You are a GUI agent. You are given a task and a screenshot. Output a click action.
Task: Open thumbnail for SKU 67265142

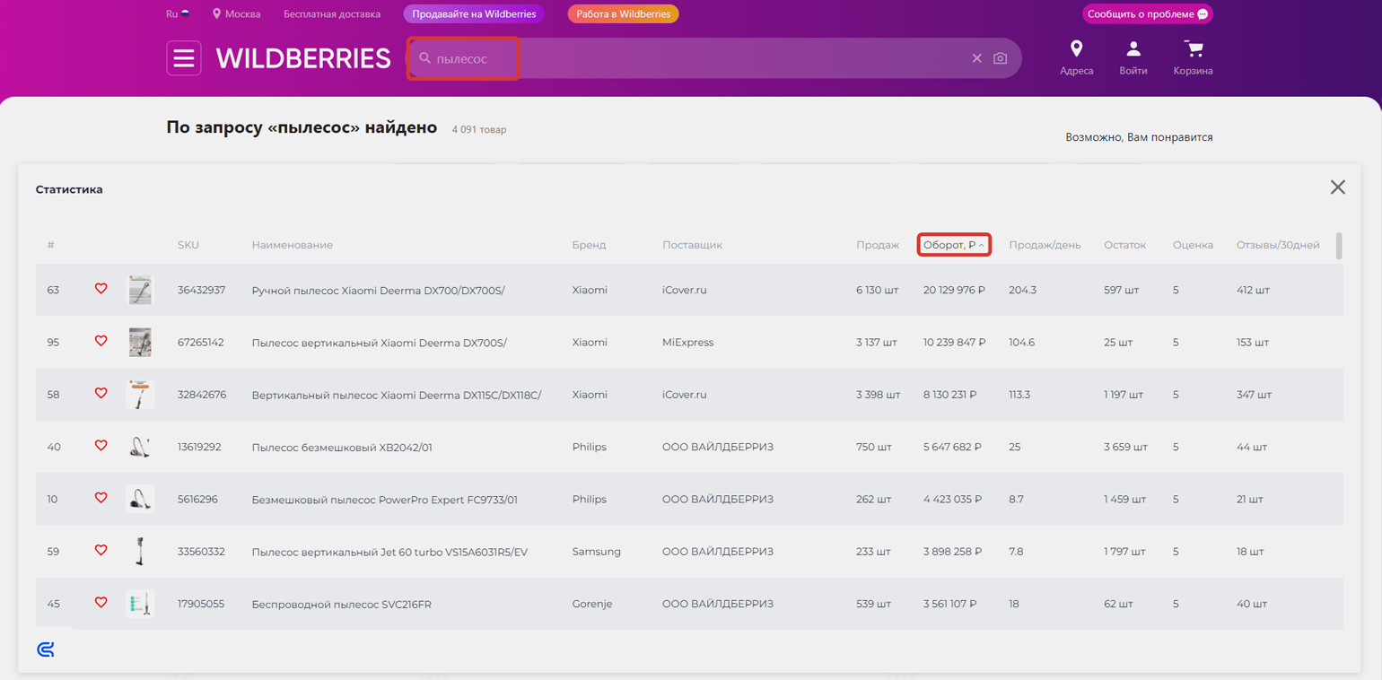point(140,342)
